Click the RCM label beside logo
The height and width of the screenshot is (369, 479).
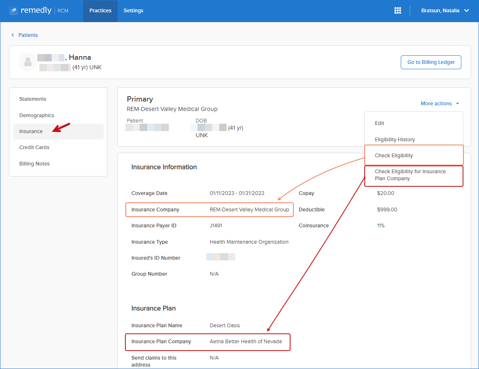click(x=63, y=11)
